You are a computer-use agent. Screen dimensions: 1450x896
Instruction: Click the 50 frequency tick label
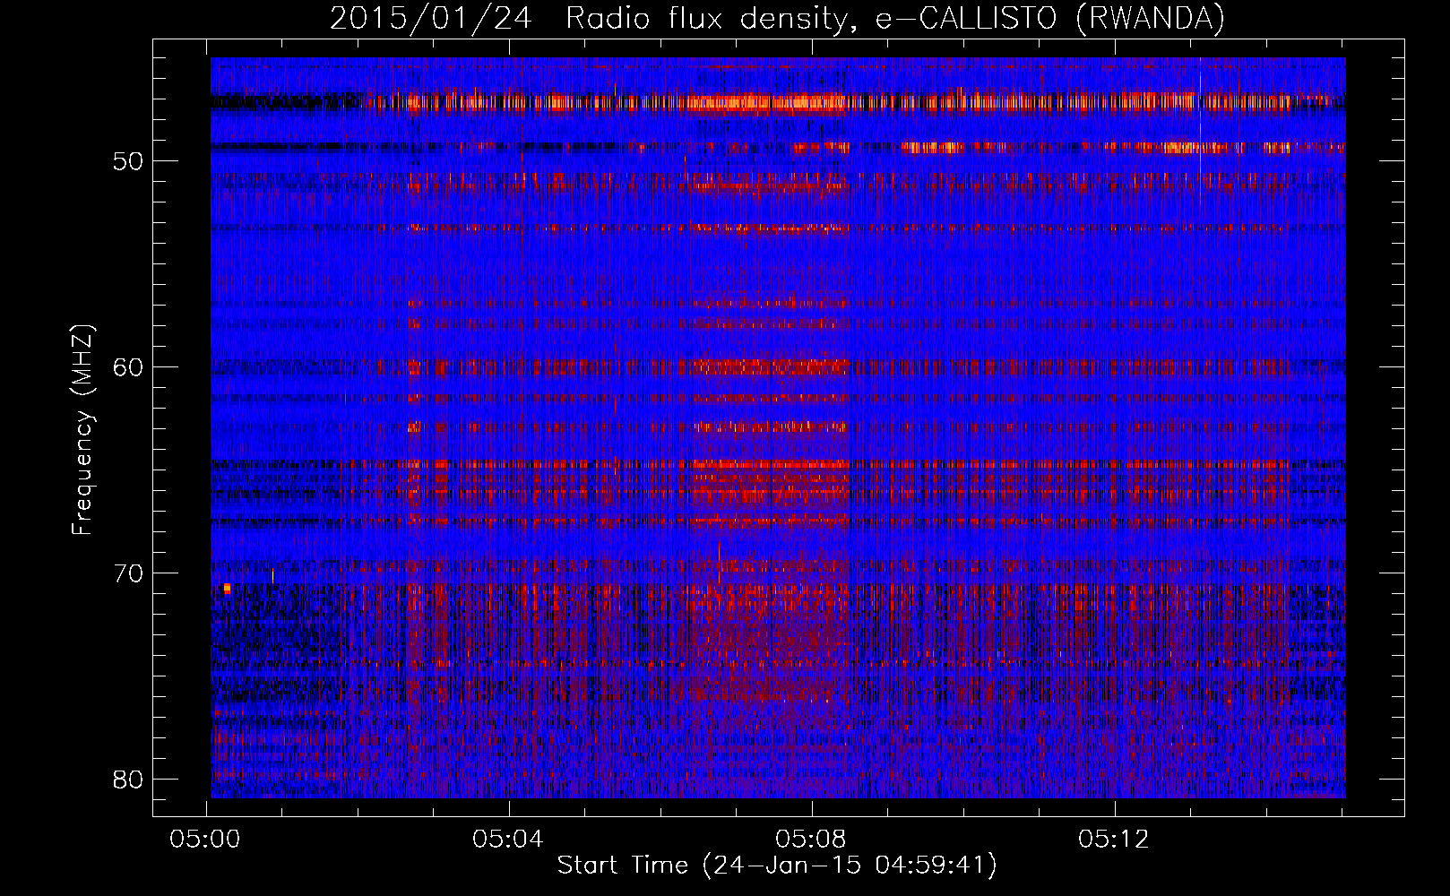[129, 161]
